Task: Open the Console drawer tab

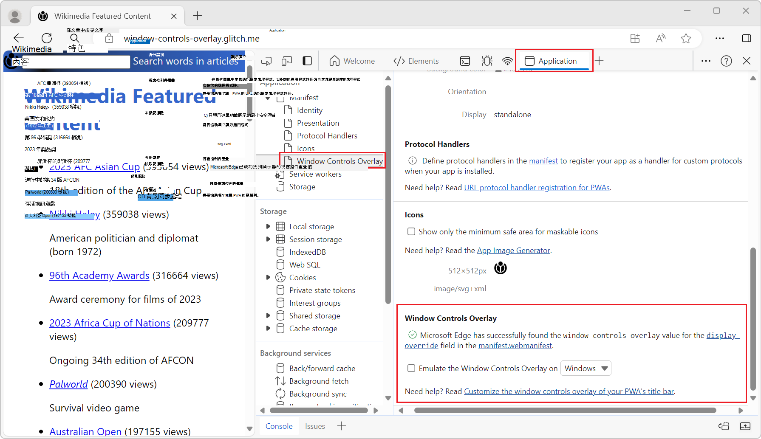Action: click(x=279, y=426)
